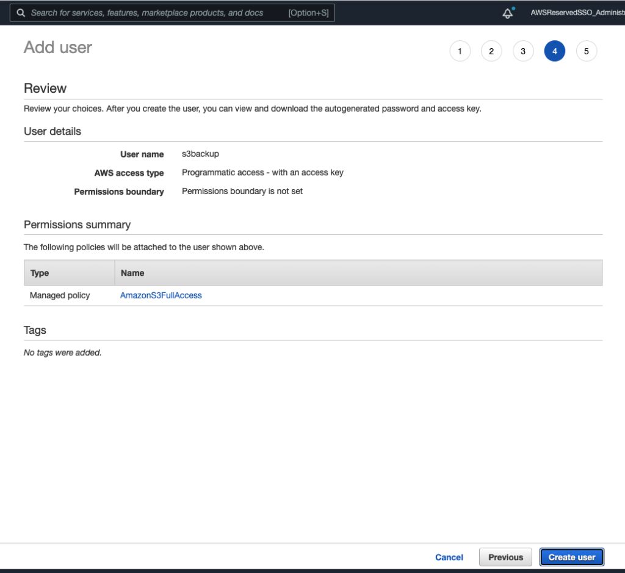
Task: Click the Name column header
Action: [x=359, y=273]
